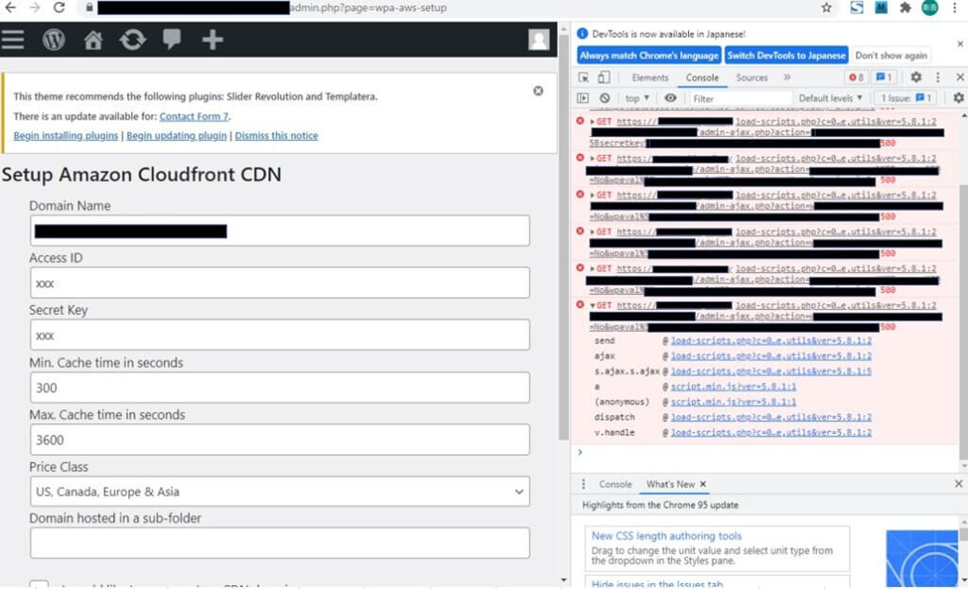968x589 pixels.
Task: Click Begin installing plugins link
Action: point(66,136)
